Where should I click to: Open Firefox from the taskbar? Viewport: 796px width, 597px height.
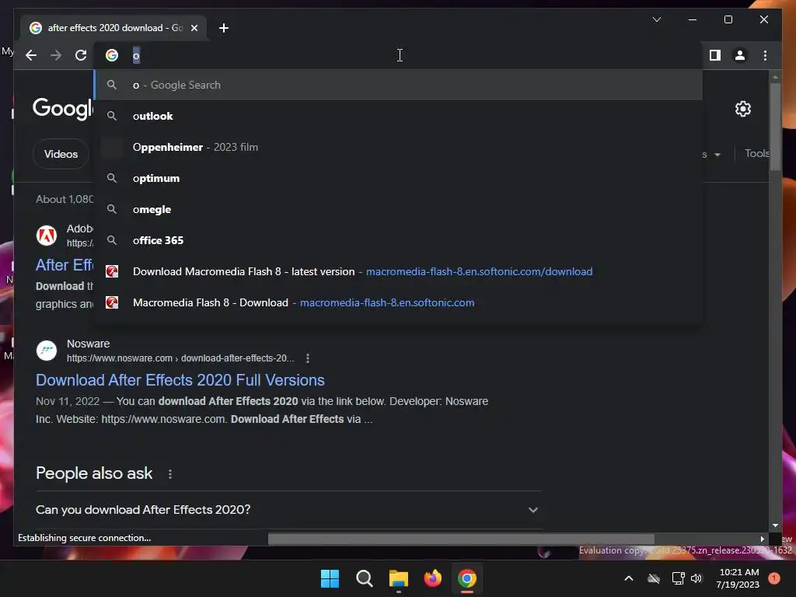tap(433, 578)
